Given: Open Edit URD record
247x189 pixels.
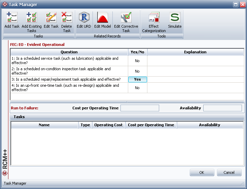Looking at the screenshot, I should tap(84, 21).
